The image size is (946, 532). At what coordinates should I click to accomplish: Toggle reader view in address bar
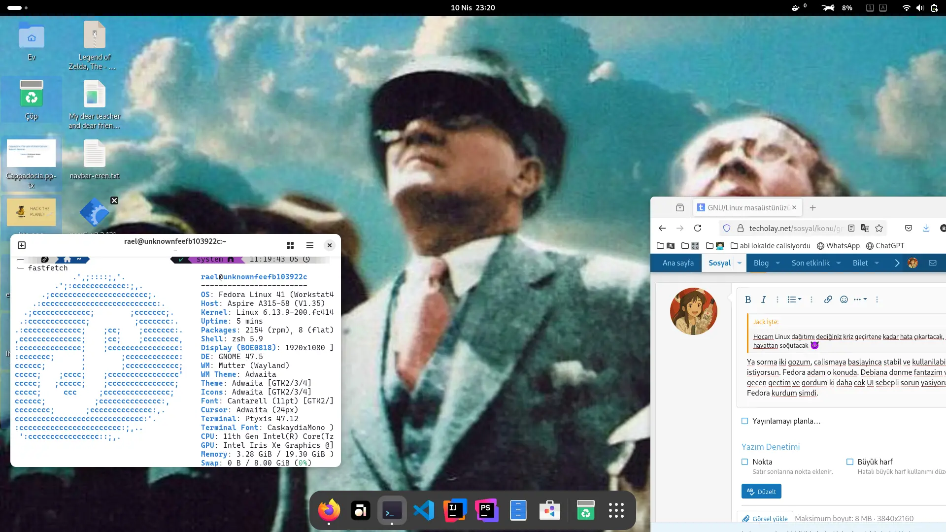[851, 228]
